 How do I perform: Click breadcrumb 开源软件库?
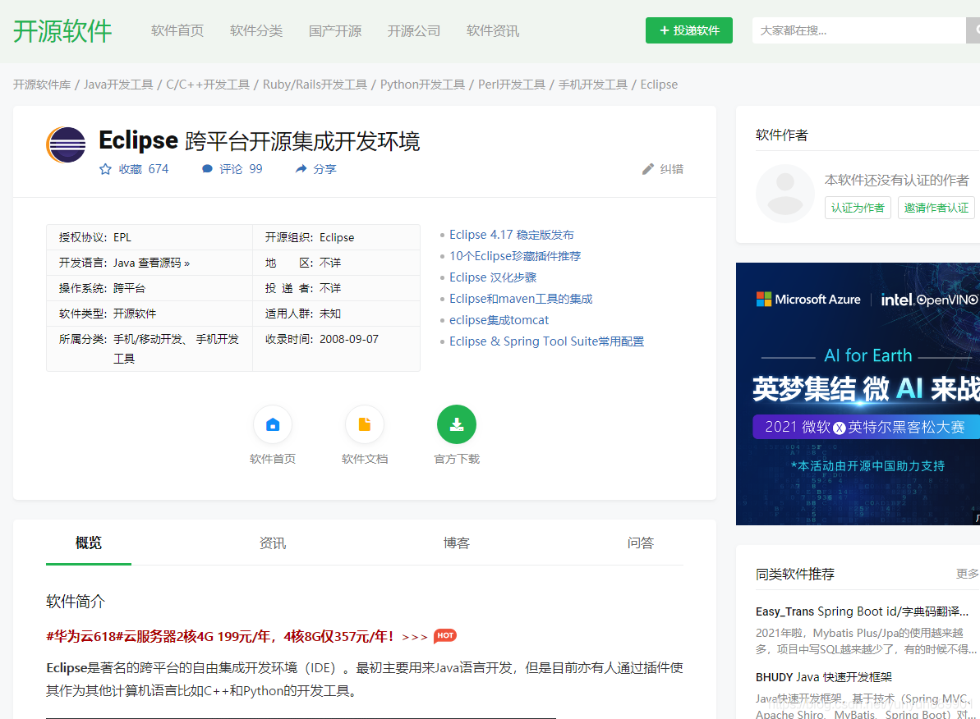[42, 85]
